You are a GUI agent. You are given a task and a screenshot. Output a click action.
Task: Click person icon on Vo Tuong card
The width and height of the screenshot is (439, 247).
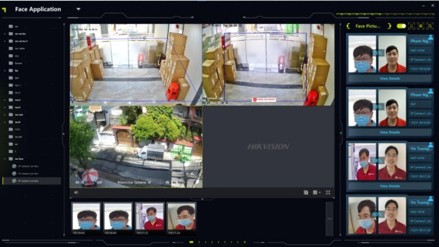coord(431,144)
